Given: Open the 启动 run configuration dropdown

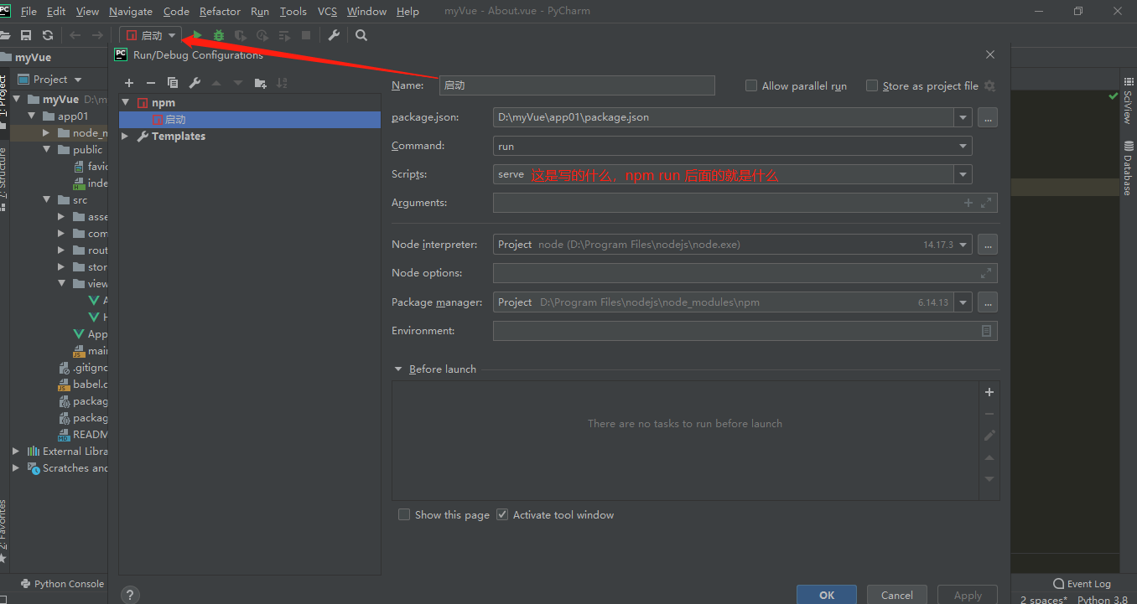Looking at the screenshot, I should 151,35.
